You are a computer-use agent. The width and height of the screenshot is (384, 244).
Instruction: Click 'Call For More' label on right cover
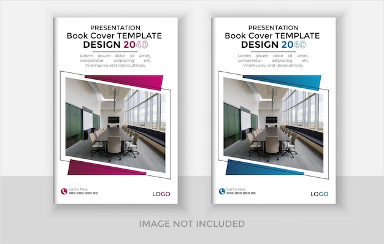(236, 189)
